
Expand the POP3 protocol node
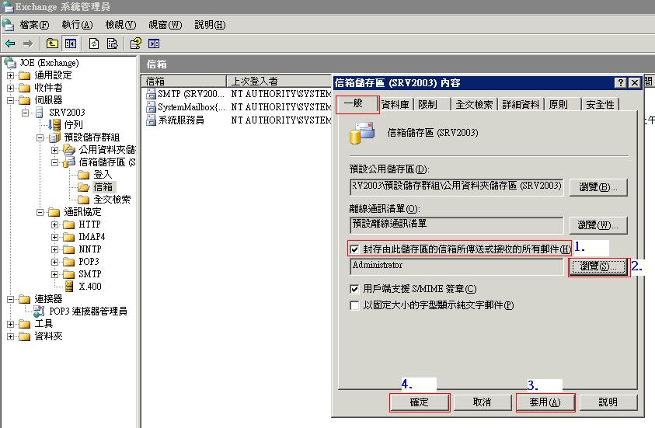tap(54, 263)
